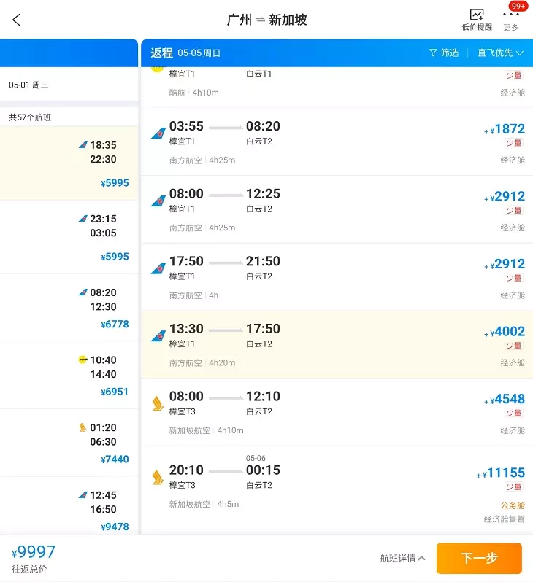The image size is (533, 582).
Task: Click 酷航 4h10m flight info
Action: tap(193, 93)
